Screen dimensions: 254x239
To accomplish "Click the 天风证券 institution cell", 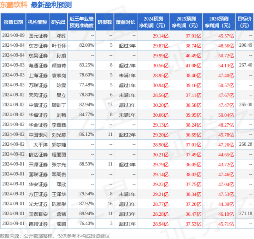I will [38, 95].
